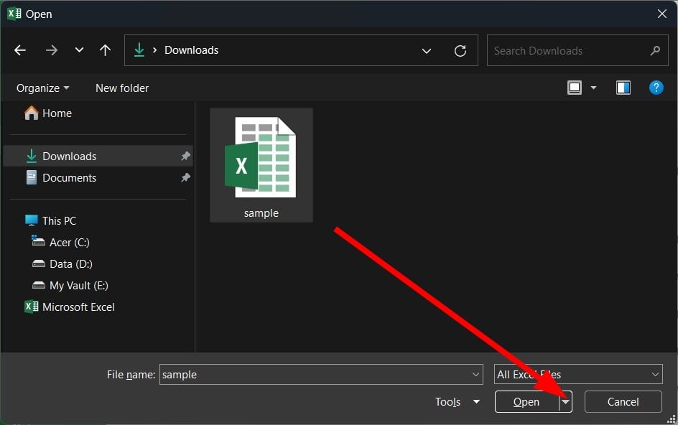
Task: Unpin Documents using its pin icon
Action: click(x=185, y=178)
